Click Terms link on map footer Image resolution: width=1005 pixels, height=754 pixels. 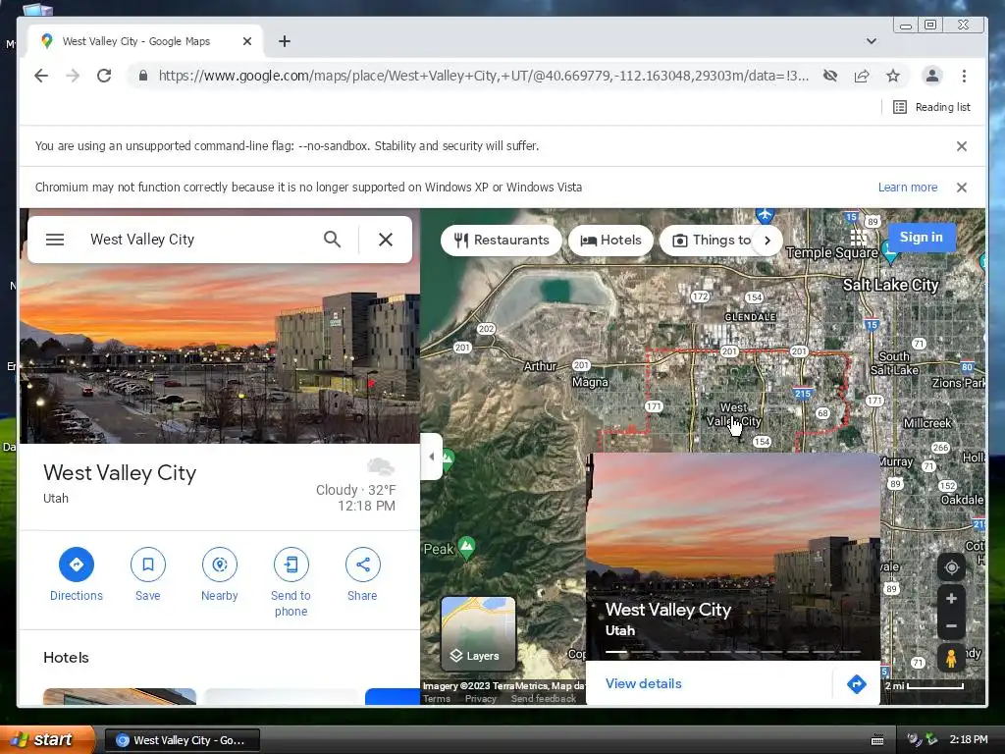coord(437,699)
